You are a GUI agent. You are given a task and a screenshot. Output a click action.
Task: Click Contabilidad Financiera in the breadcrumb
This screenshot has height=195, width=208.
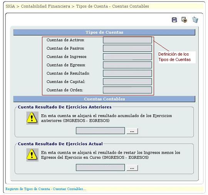point(45,6)
